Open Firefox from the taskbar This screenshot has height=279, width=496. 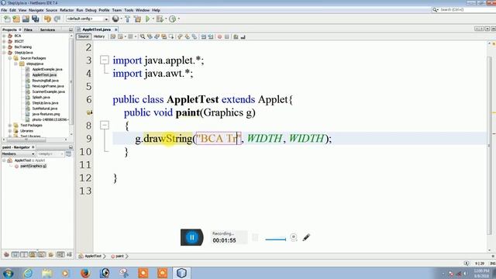click(x=85, y=273)
